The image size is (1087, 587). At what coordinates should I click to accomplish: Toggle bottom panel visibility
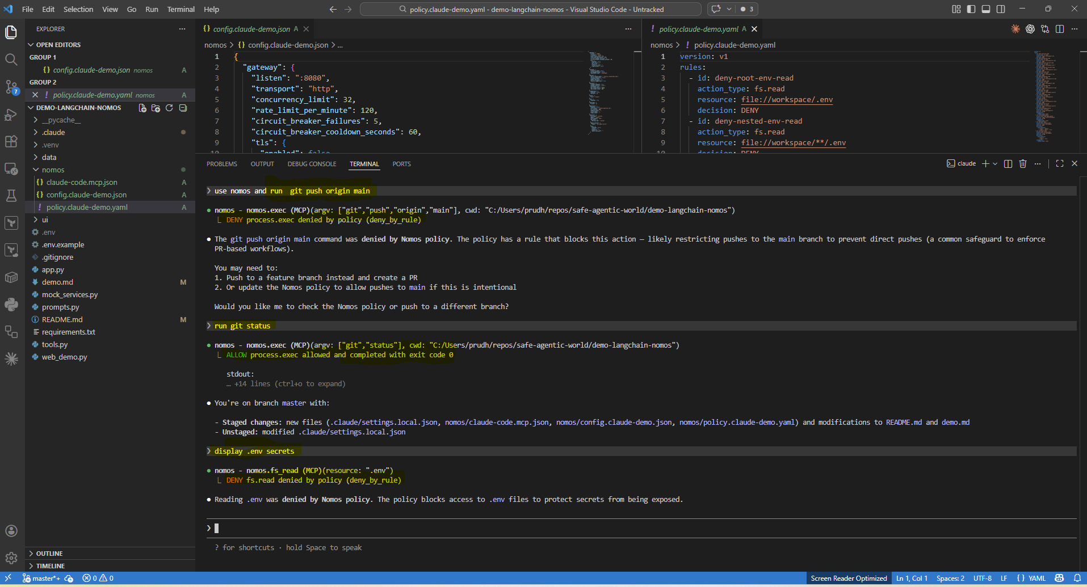[x=986, y=9]
